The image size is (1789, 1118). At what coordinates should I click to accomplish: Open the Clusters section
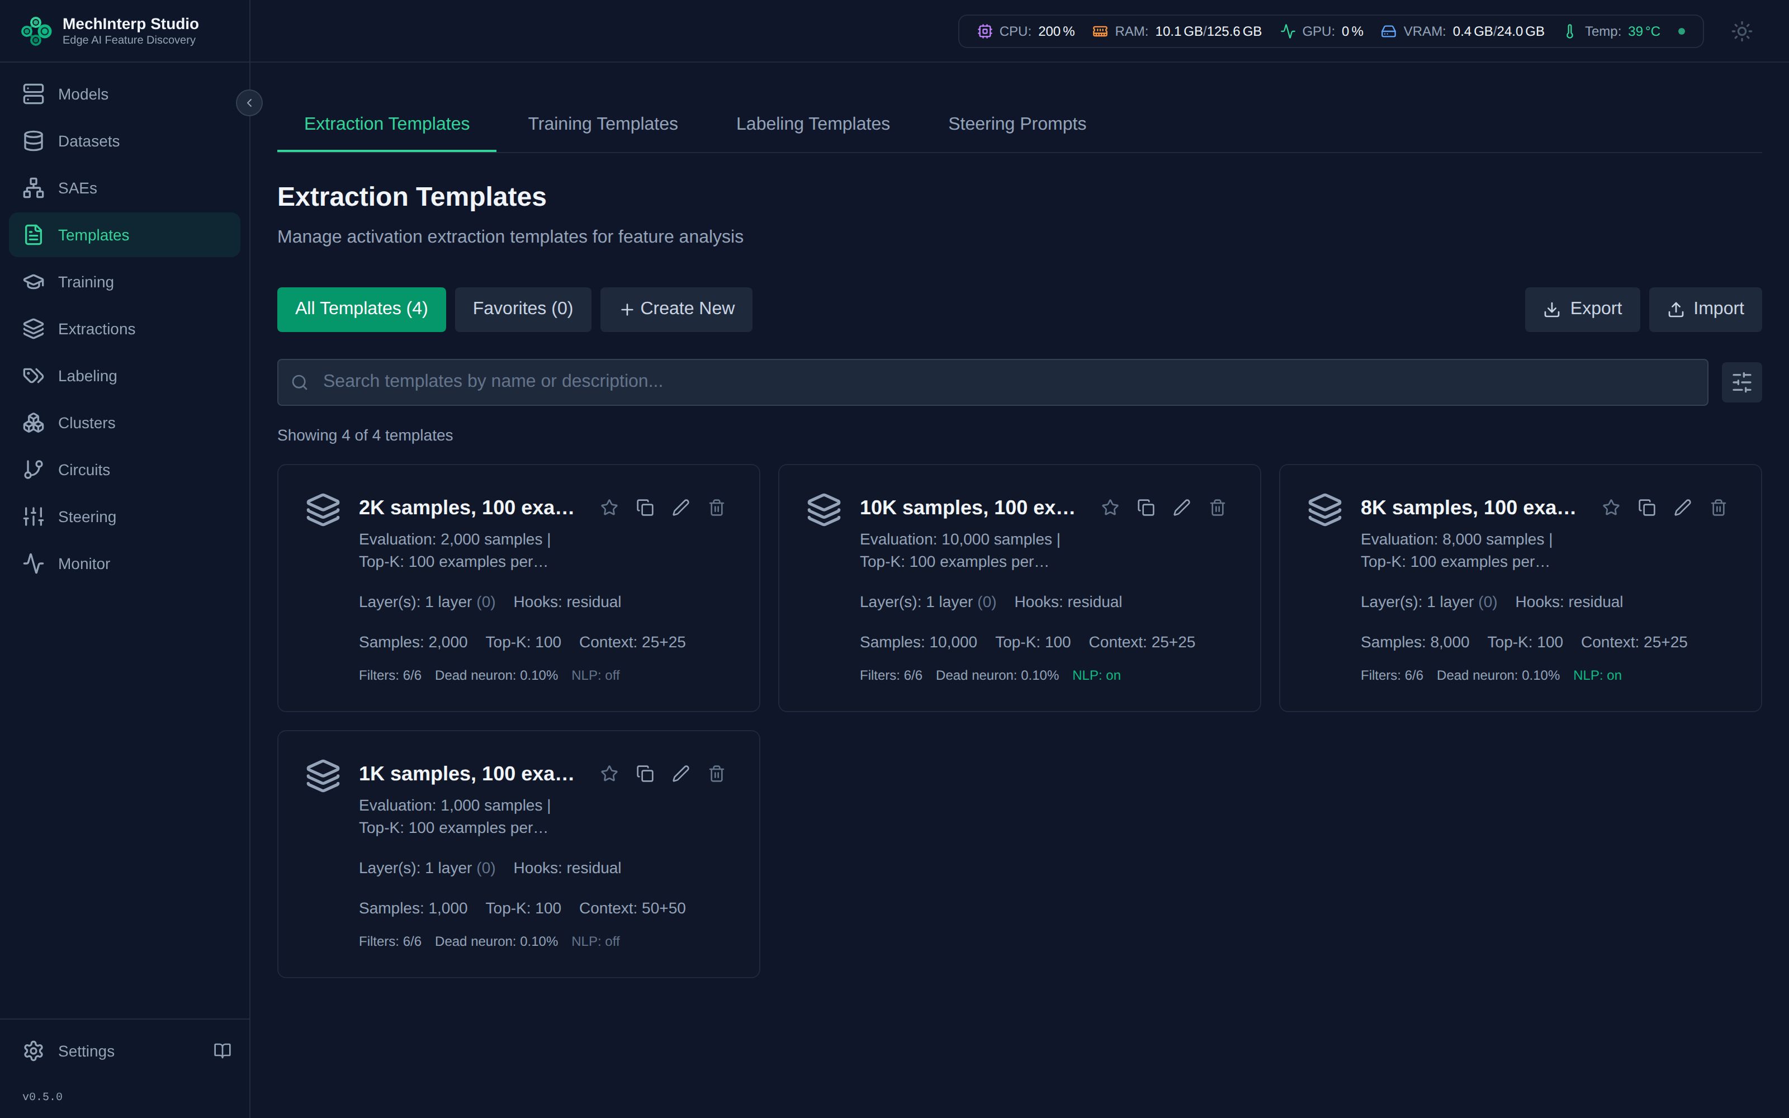point(124,423)
